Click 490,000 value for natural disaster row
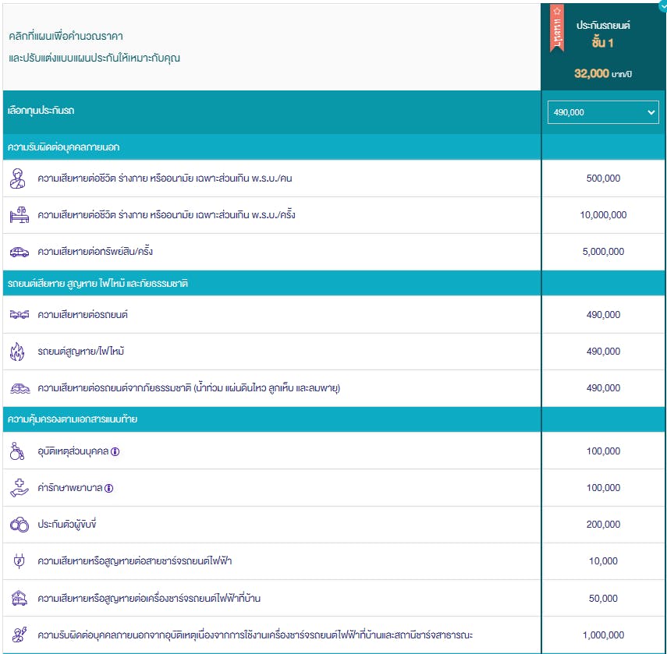667x654 pixels. 603,388
